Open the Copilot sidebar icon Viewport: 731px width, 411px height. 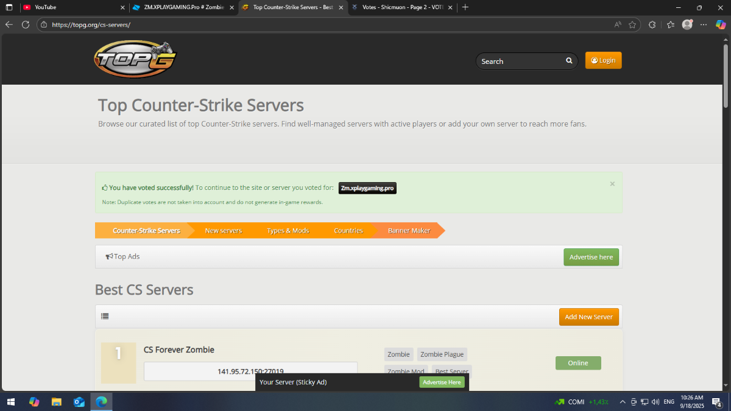pyautogui.click(x=721, y=25)
